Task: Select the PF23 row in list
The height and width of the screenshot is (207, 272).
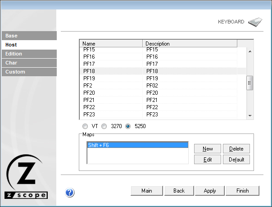Action: [x=163, y=115]
